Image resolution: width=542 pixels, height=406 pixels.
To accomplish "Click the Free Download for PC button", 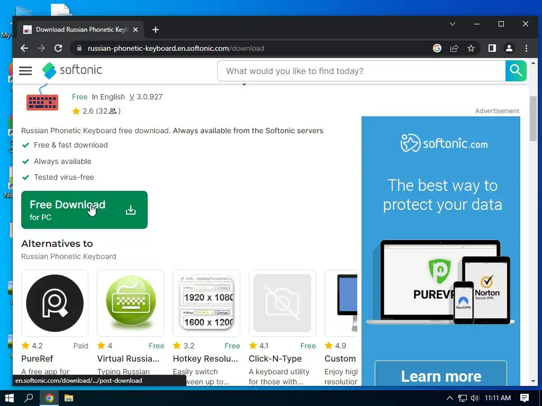I will tap(84, 210).
